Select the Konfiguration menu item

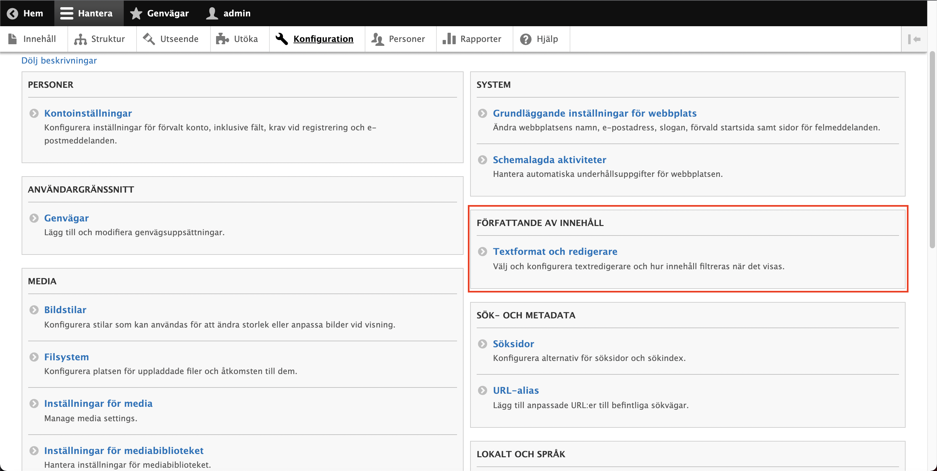click(x=317, y=39)
